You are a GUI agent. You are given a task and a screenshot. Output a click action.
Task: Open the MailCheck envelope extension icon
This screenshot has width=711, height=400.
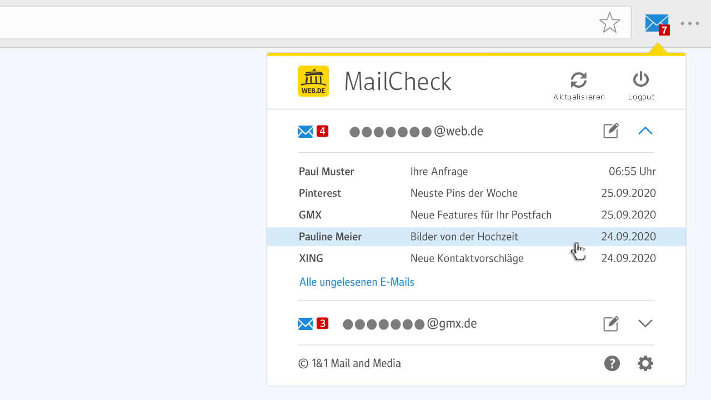coord(657,24)
